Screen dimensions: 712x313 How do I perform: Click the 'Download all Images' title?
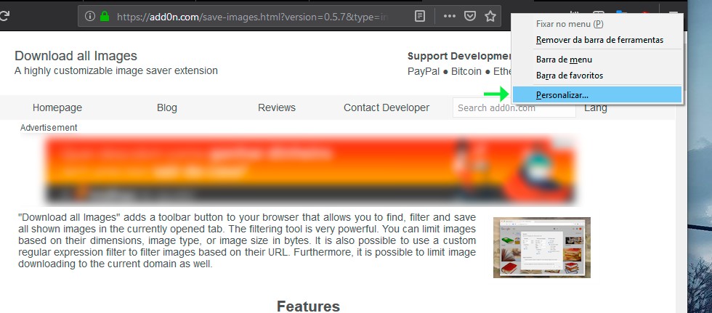(76, 56)
